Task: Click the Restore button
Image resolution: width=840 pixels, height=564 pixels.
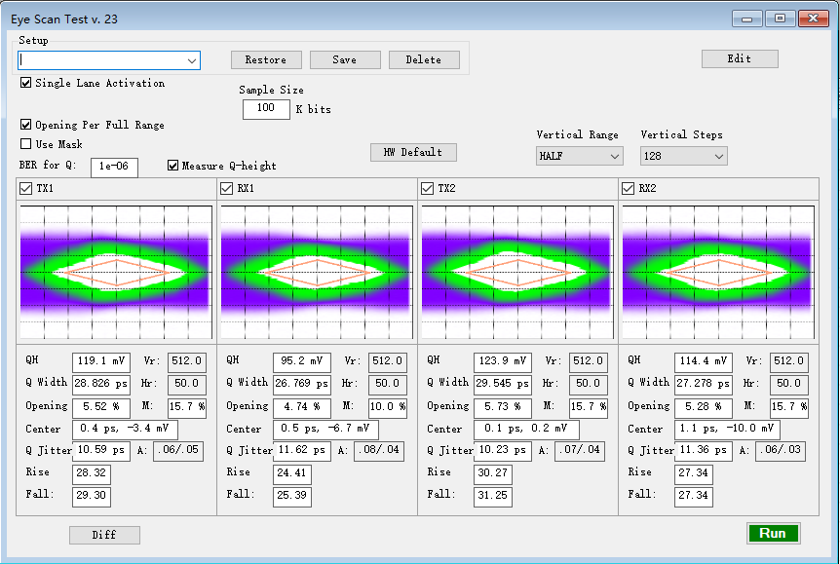Action: click(x=266, y=59)
